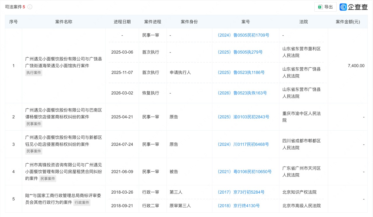Click date cell 2025-11-07
This screenshot has width=373, height=217.
(x=122, y=72)
